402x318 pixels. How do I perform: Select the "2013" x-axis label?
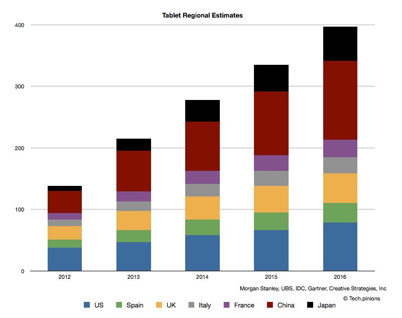coord(133,277)
